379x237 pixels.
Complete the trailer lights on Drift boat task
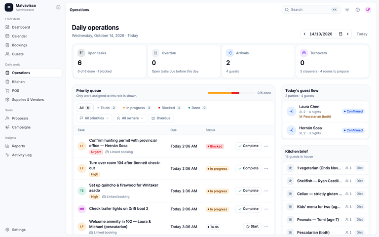[248, 209]
